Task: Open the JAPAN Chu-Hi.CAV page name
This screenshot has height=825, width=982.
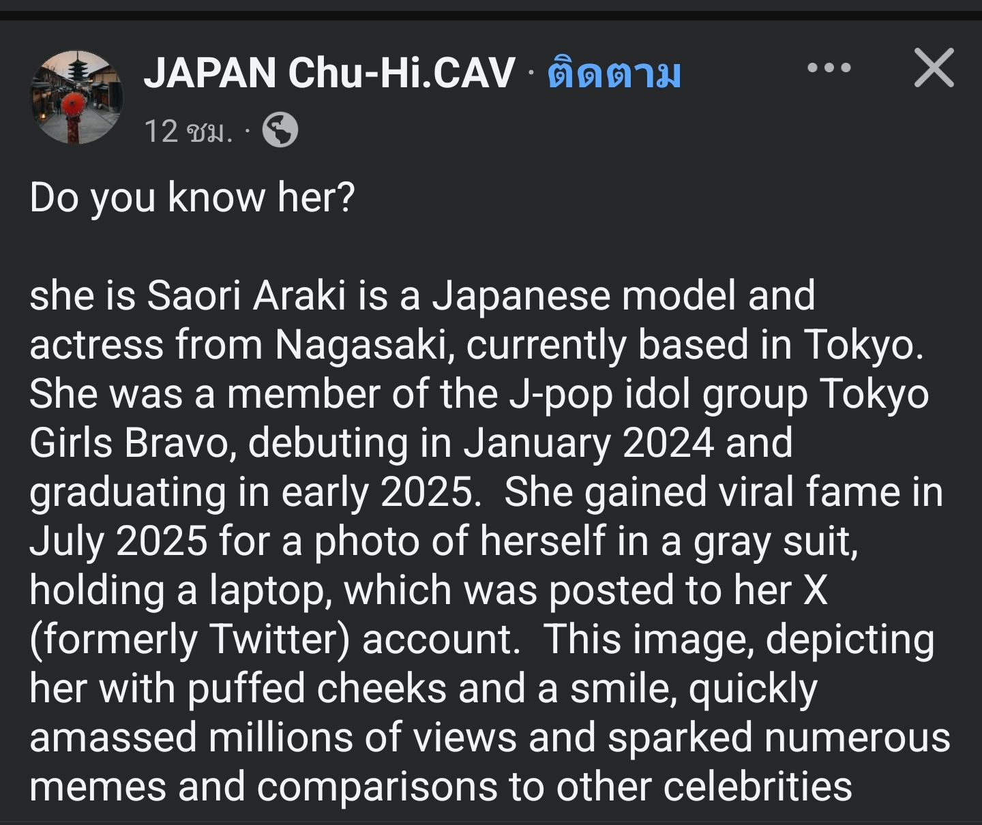Action: click(x=329, y=73)
